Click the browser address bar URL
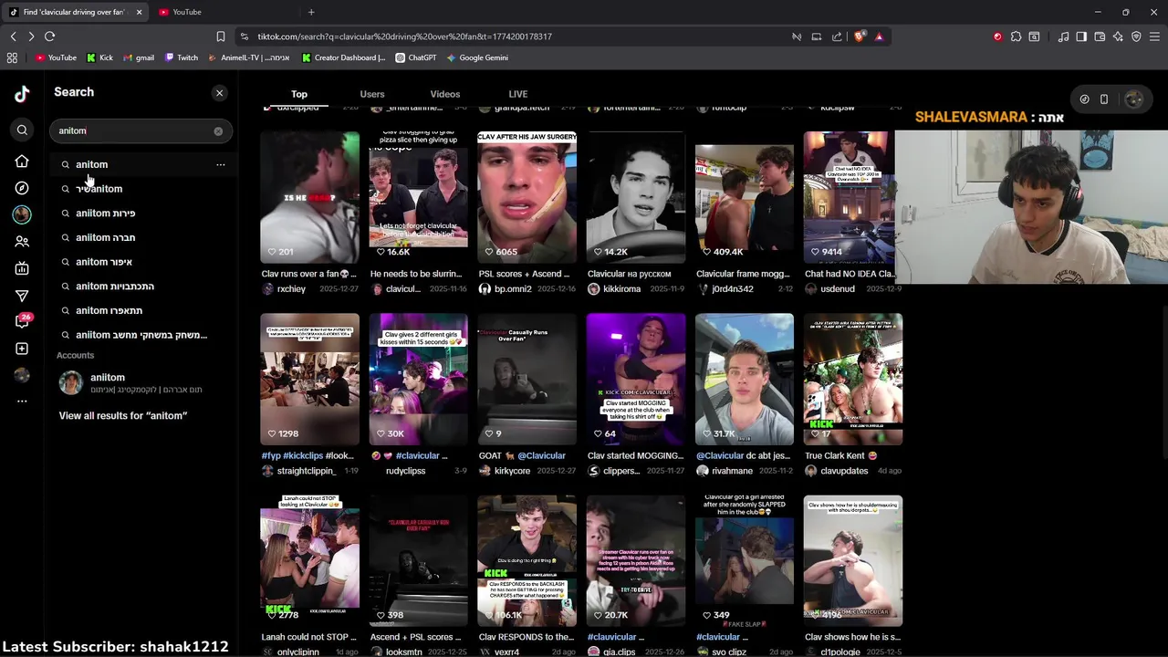 click(x=404, y=36)
